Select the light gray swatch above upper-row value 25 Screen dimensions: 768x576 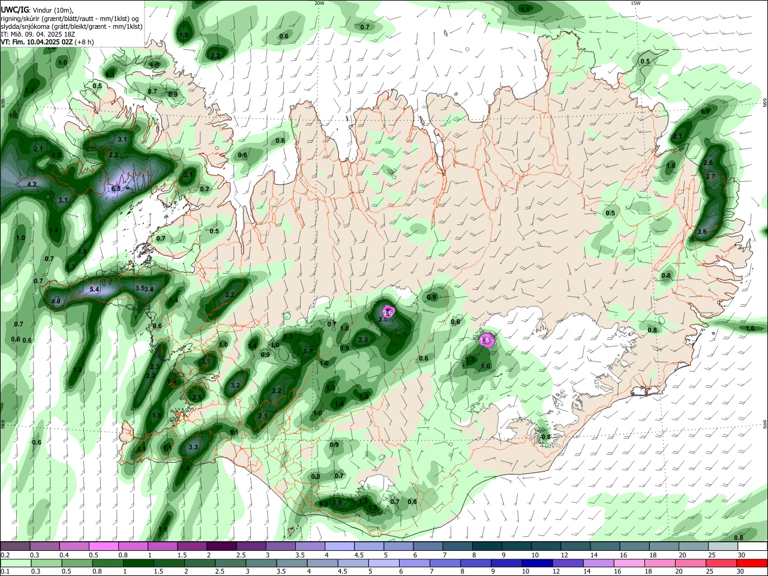click(x=724, y=546)
